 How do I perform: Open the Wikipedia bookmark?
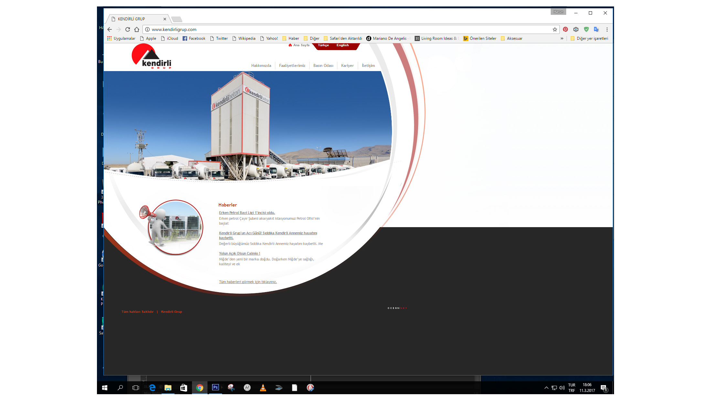(x=244, y=38)
